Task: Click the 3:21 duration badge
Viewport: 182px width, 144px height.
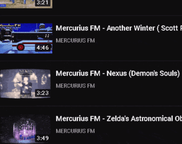Action: (x=43, y=3)
